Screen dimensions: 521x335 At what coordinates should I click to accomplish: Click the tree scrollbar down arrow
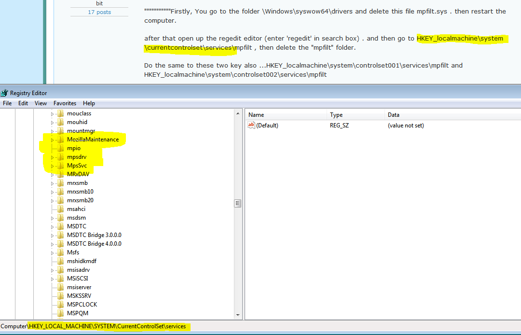coord(237,315)
